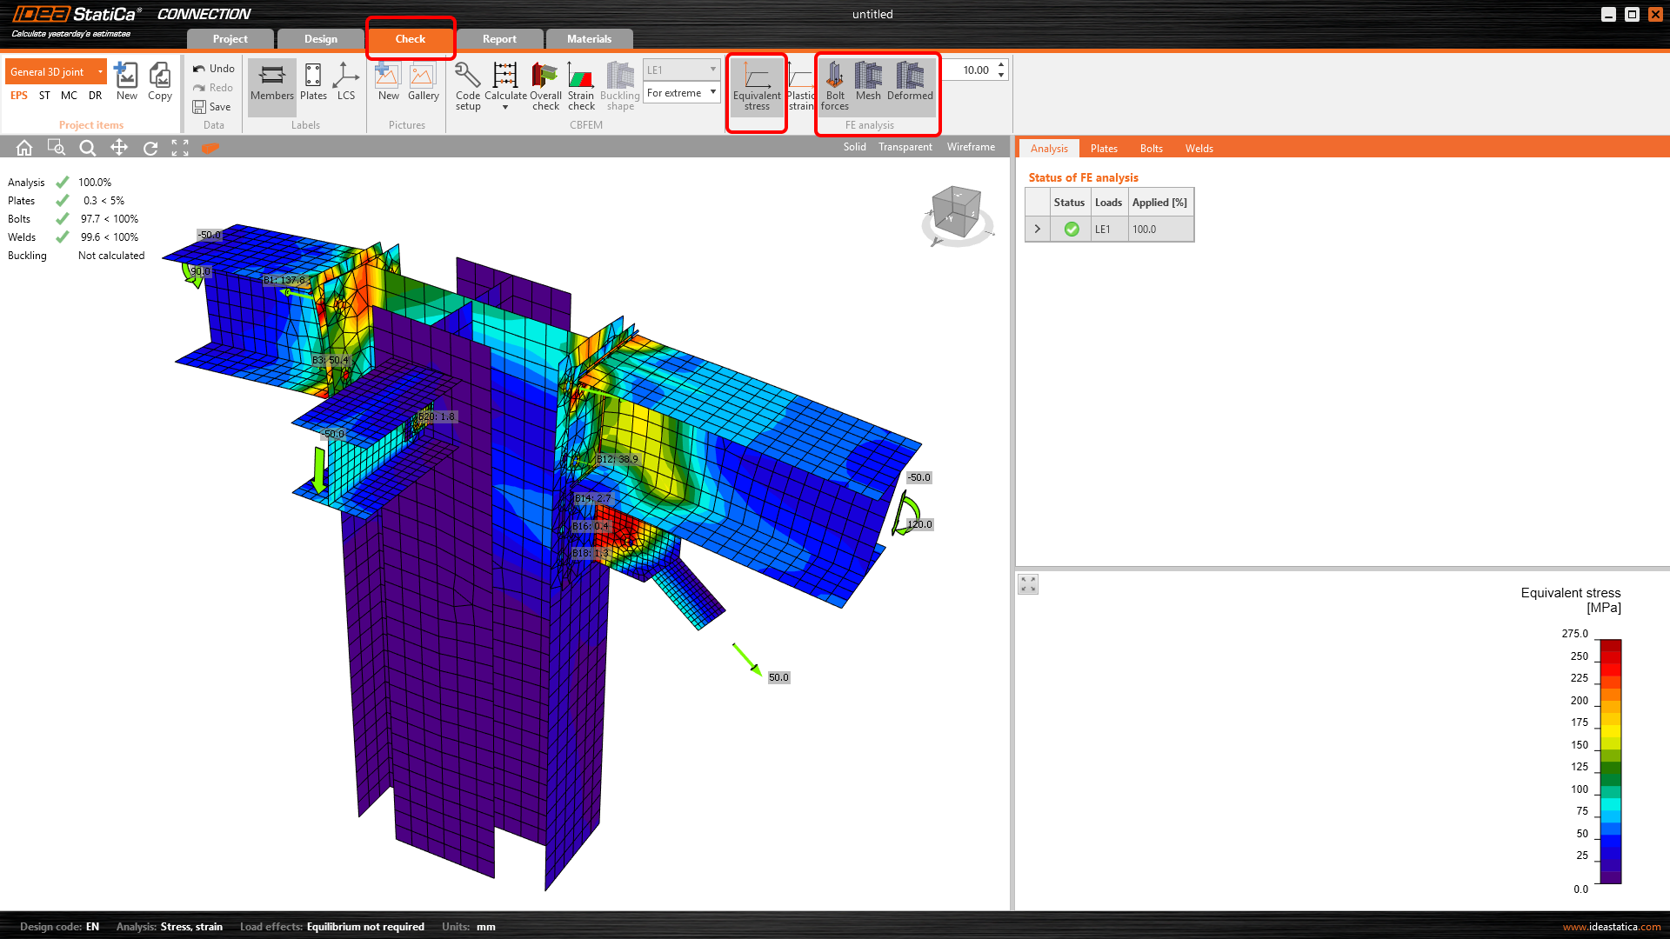Open the Strain check tool
Image resolution: width=1670 pixels, height=939 pixels.
581,77
